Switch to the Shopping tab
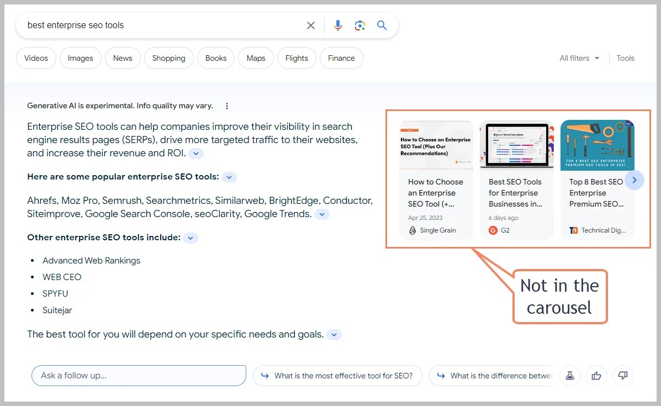Image resolution: width=661 pixels, height=406 pixels. (x=168, y=58)
